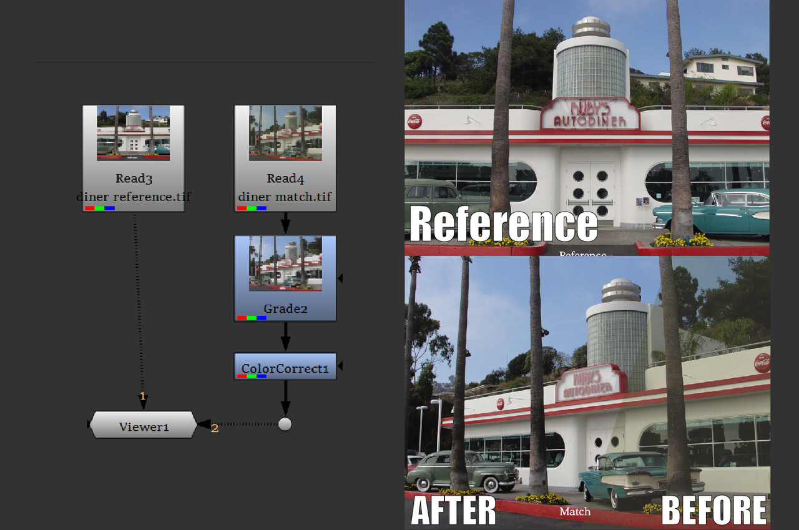
Task: Click the left output arrow on Viewer1
Action: [88, 424]
